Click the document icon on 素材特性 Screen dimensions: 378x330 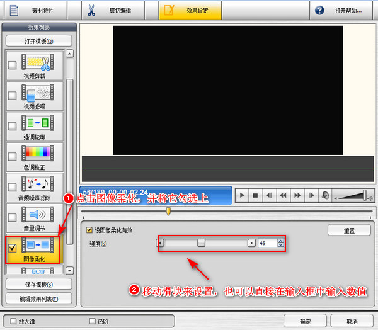click(x=14, y=10)
